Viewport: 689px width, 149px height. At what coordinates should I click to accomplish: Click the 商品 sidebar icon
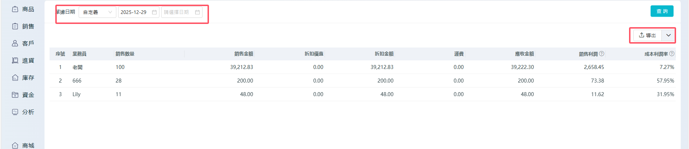tap(15, 9)
